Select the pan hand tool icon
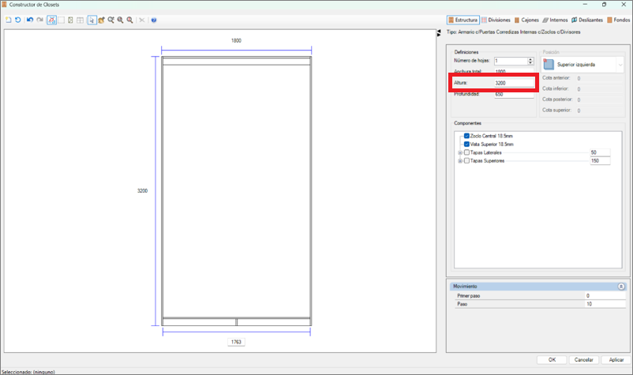 click(x=101, y=20)
